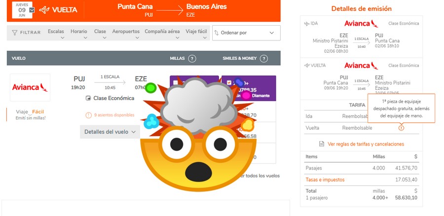
Task: Click the MILLAS help question mark icon
Action: point(192,59)
